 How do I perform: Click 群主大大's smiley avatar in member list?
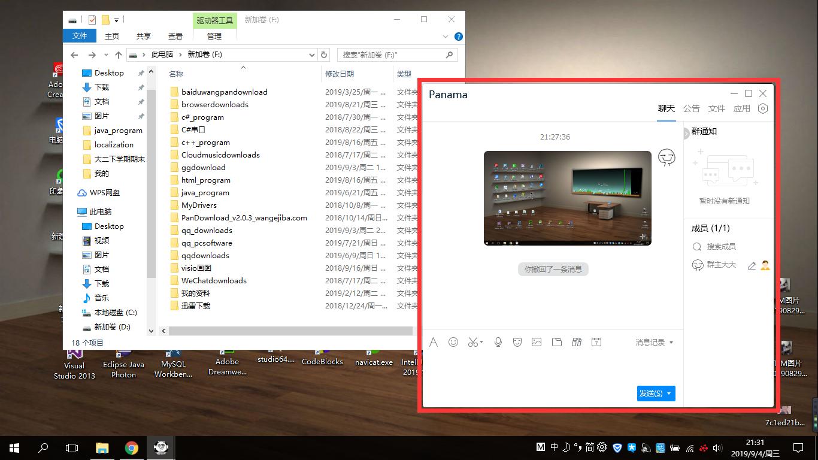pyautogui.click(x=698, y=264)
